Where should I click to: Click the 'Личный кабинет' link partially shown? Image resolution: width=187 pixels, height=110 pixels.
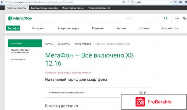click(185, 18)
